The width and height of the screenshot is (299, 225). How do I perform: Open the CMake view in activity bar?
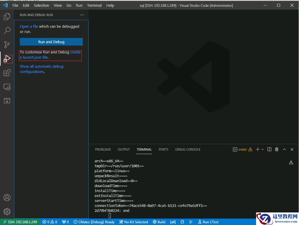[x=7, y=101]
